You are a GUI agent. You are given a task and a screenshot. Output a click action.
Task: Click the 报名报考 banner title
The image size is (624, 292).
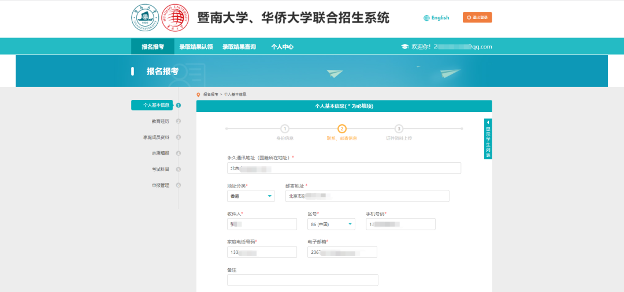pos(162,72)
